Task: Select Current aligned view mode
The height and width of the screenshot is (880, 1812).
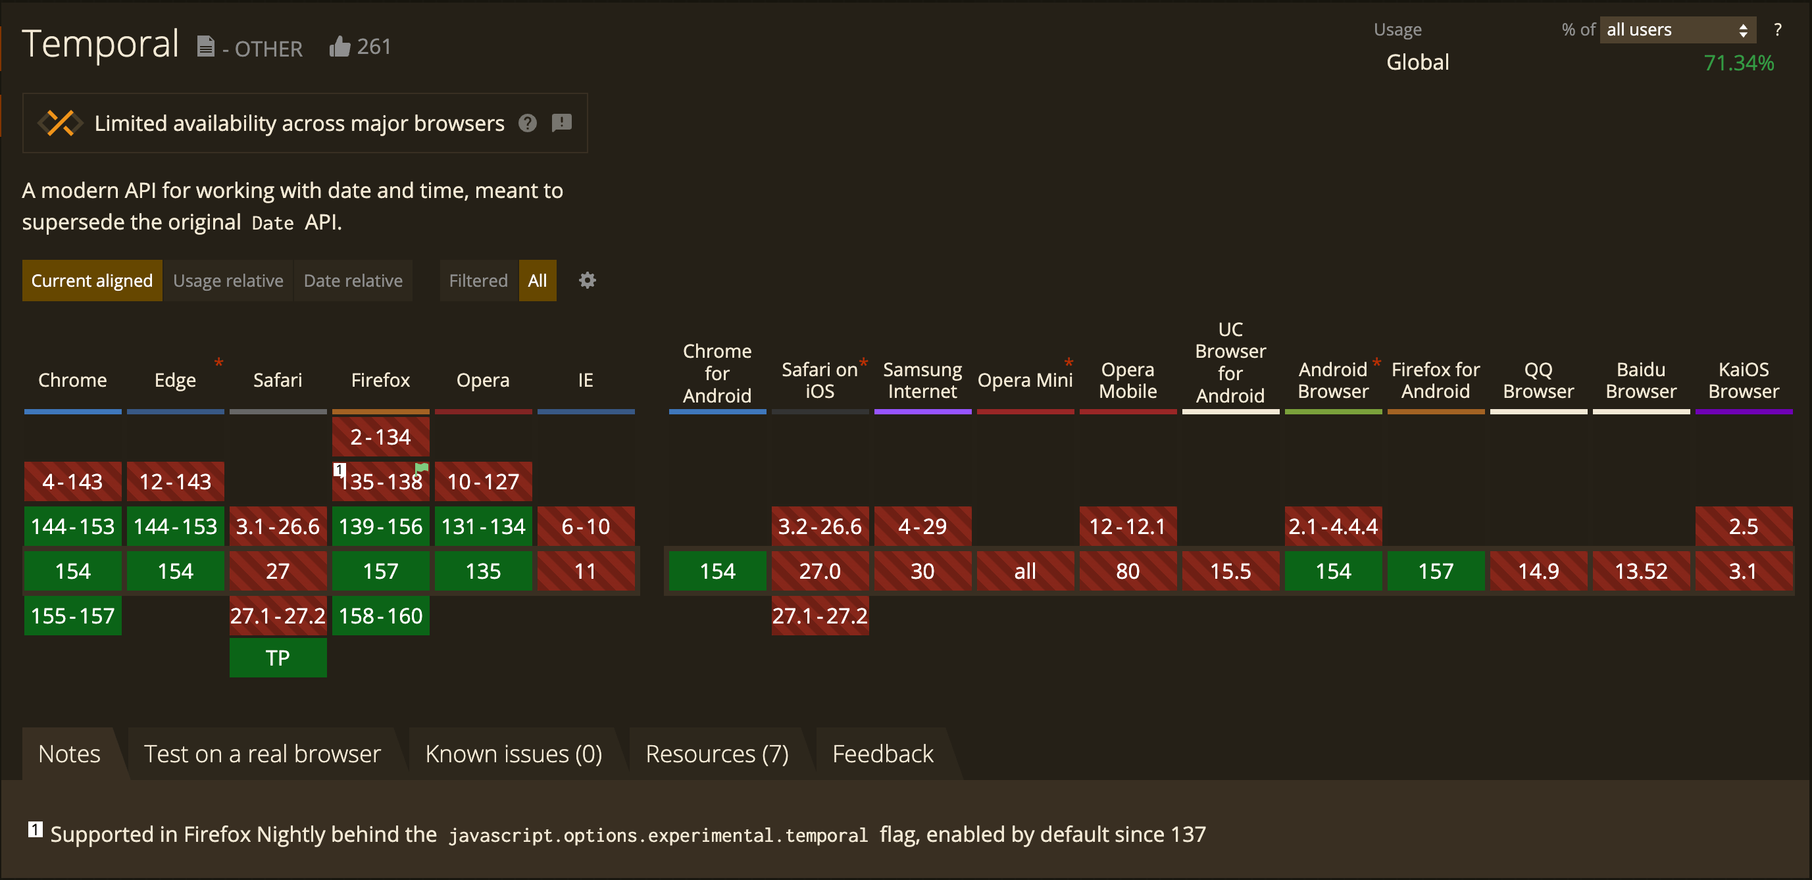Action: coord(92,280)
